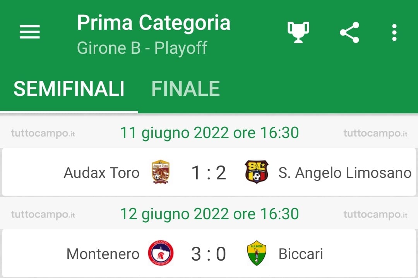The height and width of the screenshot is (278, 418).
Task: Tap the 11 giugno 2022 date header
Action: tap(209, 133)
